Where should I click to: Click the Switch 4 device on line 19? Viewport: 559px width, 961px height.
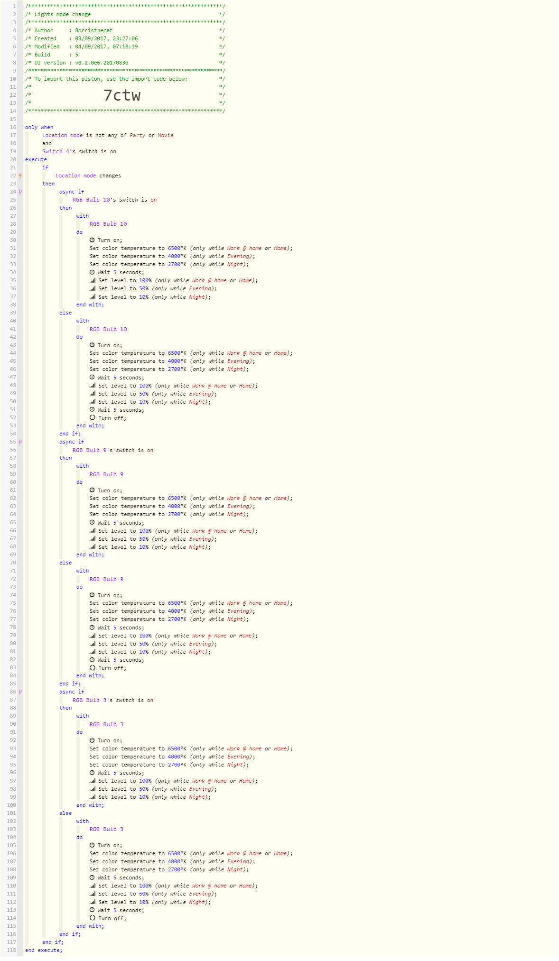[56, 151]
